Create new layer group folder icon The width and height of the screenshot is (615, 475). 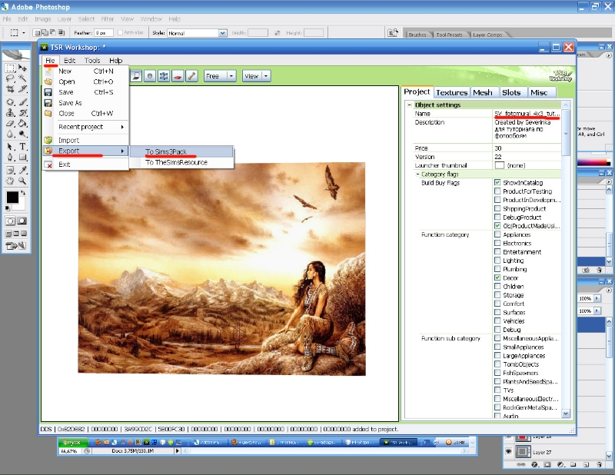573,465
